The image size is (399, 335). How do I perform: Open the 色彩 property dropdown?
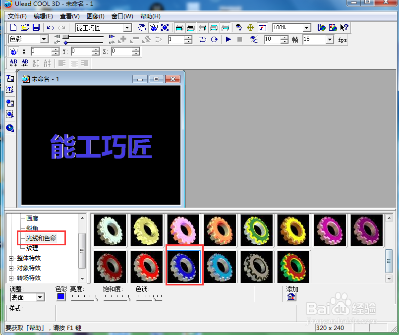click(44, 39)
